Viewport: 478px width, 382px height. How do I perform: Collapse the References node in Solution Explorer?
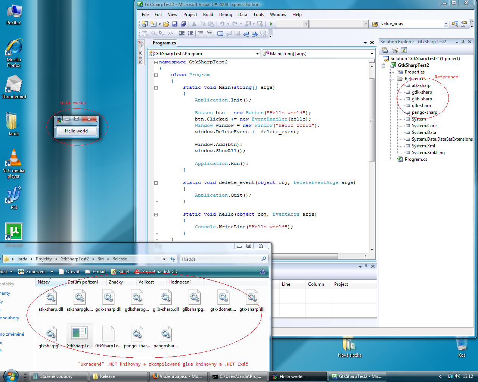coord(390,79)
